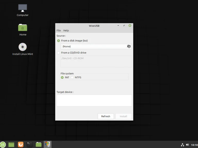Click the volume speaker tray icon
This screenshot has height=148, width=198.
point(187,145)
